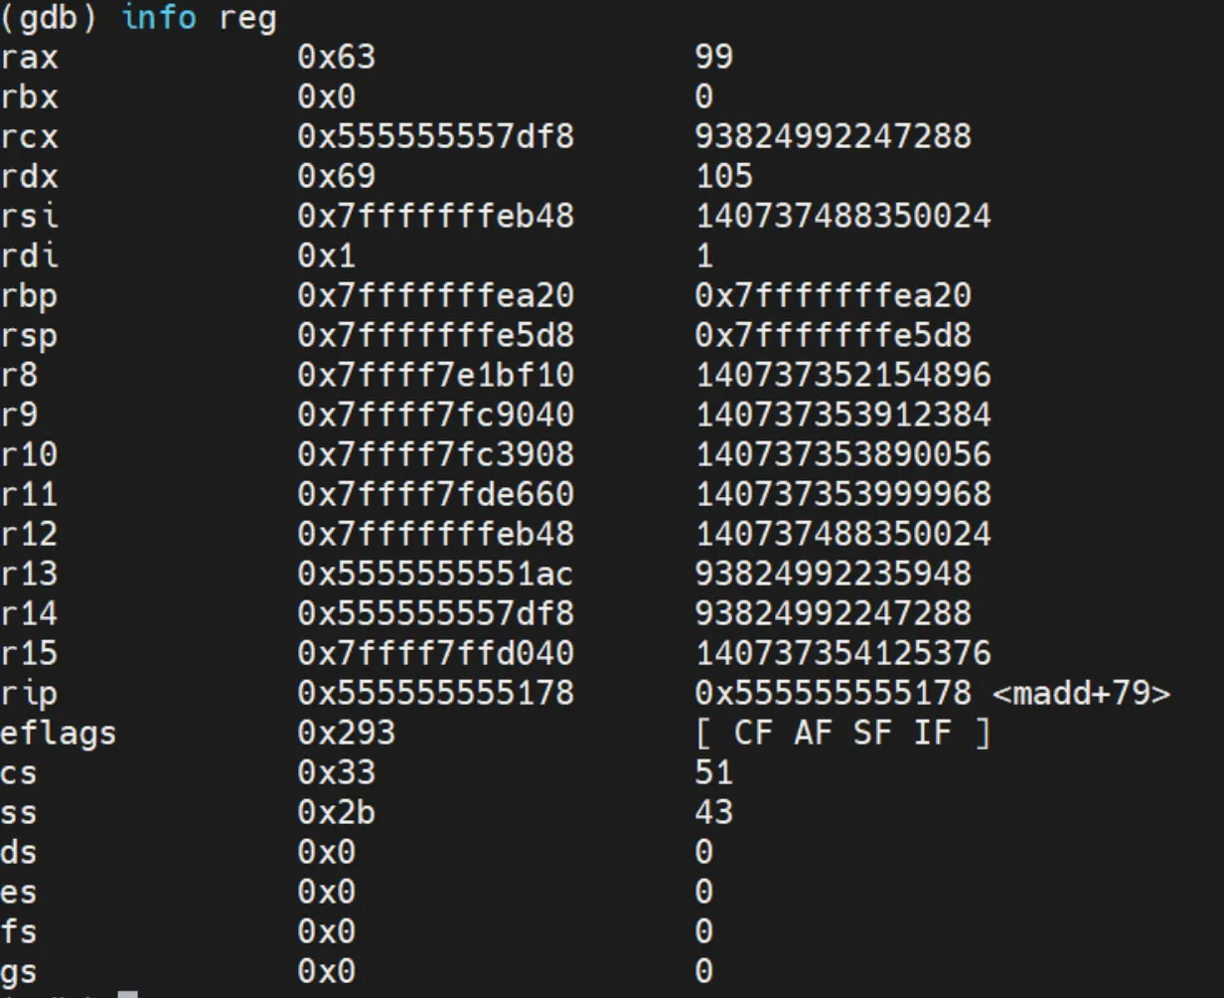Click rax hex value 0x63
The width and height of the screenshot is (1224, 998).
336,58
